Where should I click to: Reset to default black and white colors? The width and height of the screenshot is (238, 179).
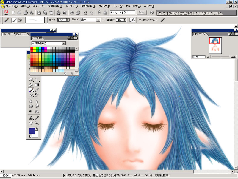[x=29, y=136]
